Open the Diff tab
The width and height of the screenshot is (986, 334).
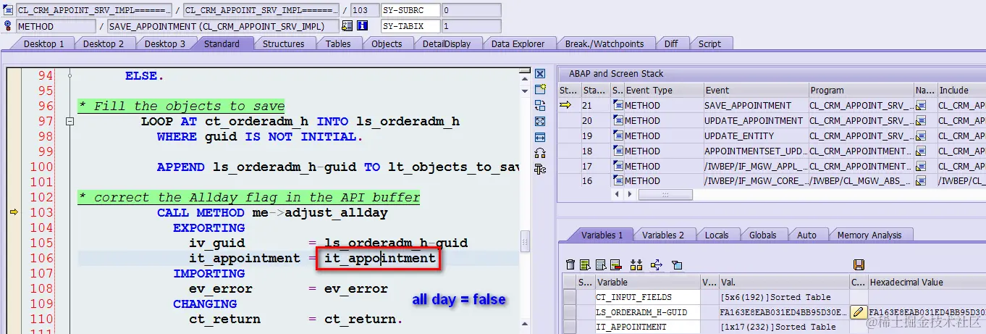(x=671, y=43)
